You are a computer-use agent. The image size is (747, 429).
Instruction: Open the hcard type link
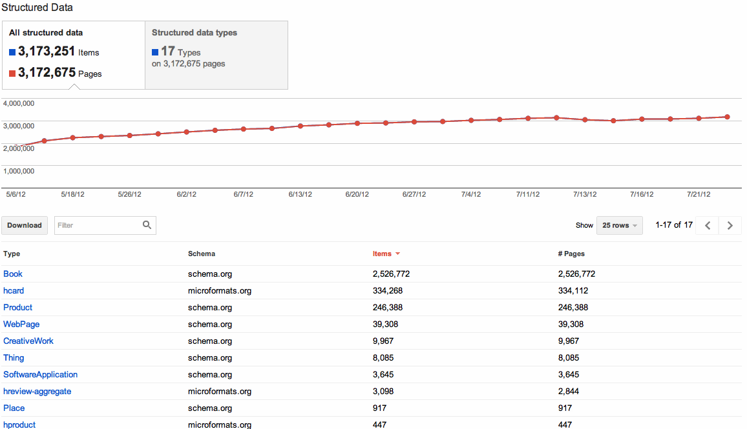pyautogui.click(x=14, y=291)
